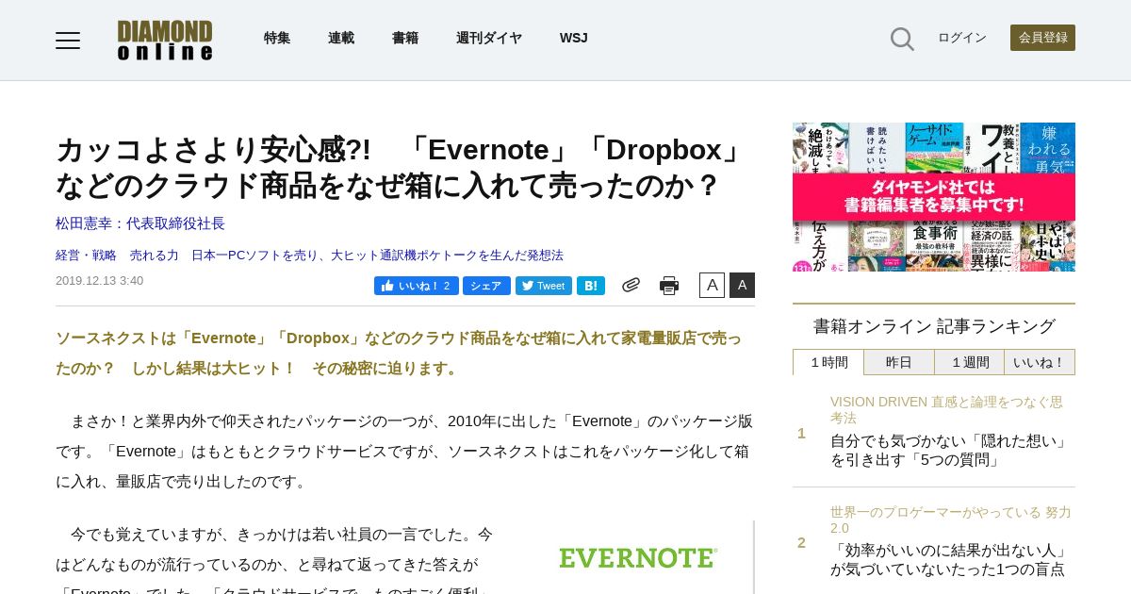Open 書籍 menu item
The height and width of the screenshot is (594, 1131).
405,38
